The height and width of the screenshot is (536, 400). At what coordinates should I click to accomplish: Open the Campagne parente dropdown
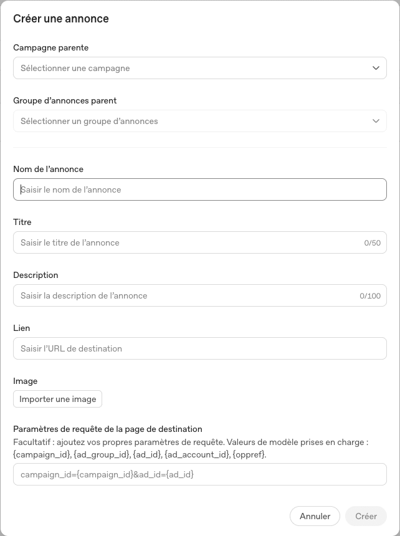200,68
